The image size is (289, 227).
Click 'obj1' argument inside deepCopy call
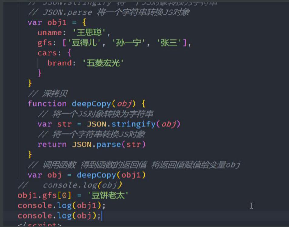pos(131,175)
